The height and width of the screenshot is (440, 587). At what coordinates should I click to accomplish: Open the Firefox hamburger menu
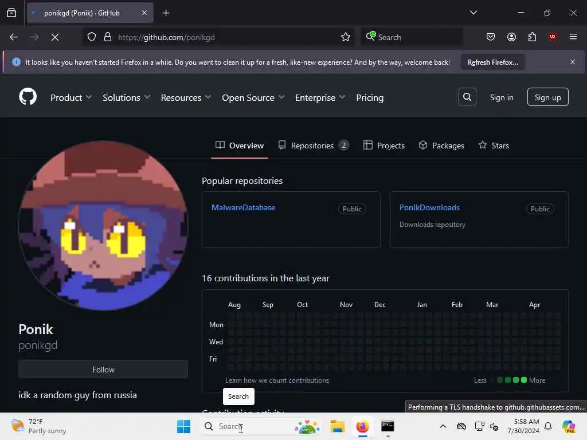pyautogui.click(x=573, y=37)
